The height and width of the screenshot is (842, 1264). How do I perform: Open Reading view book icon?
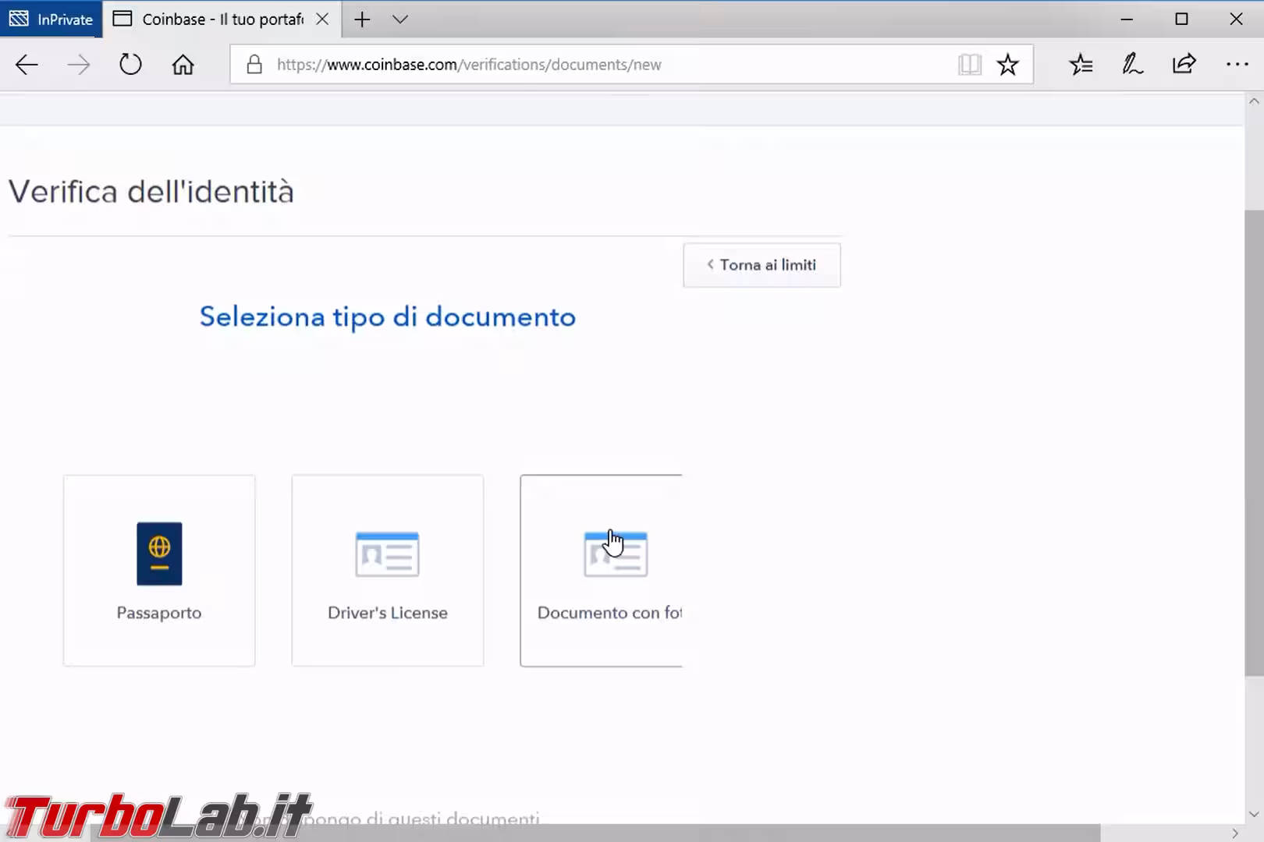969,65
